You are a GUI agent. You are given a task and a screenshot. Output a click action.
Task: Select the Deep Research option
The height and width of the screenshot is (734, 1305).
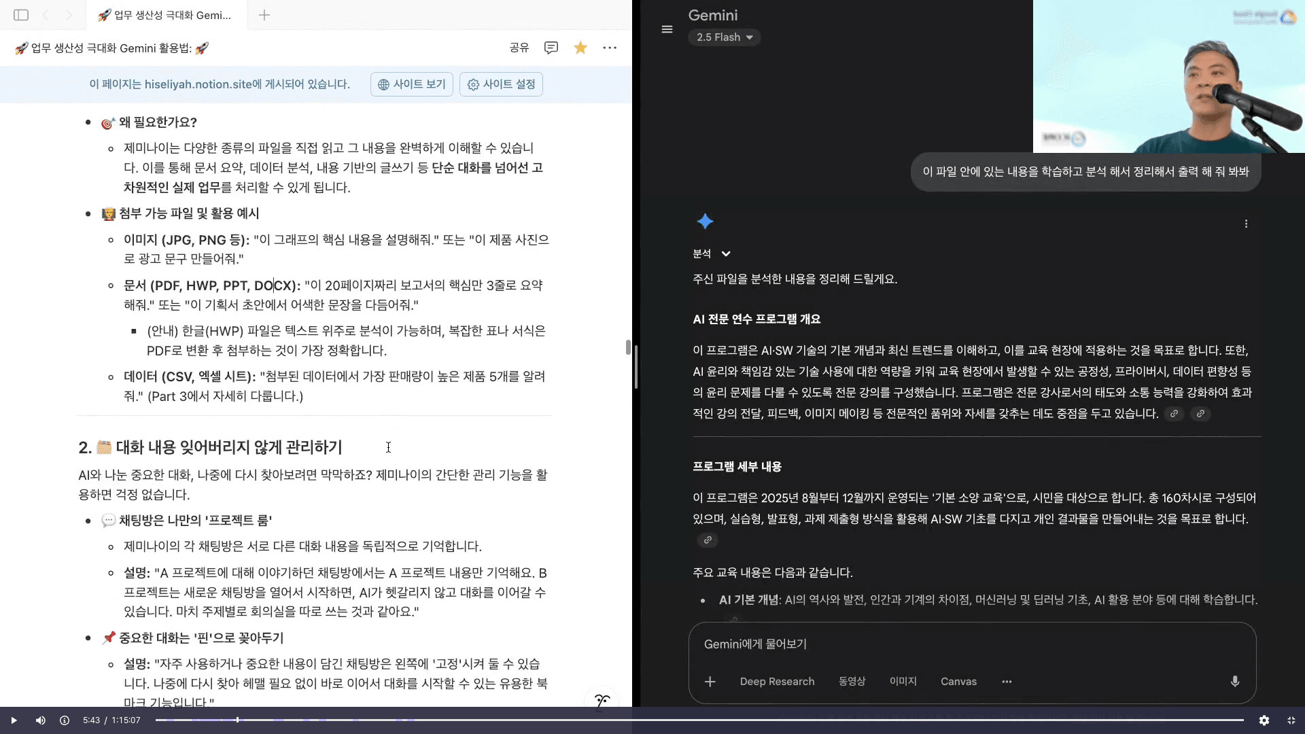tap(777, 682)
